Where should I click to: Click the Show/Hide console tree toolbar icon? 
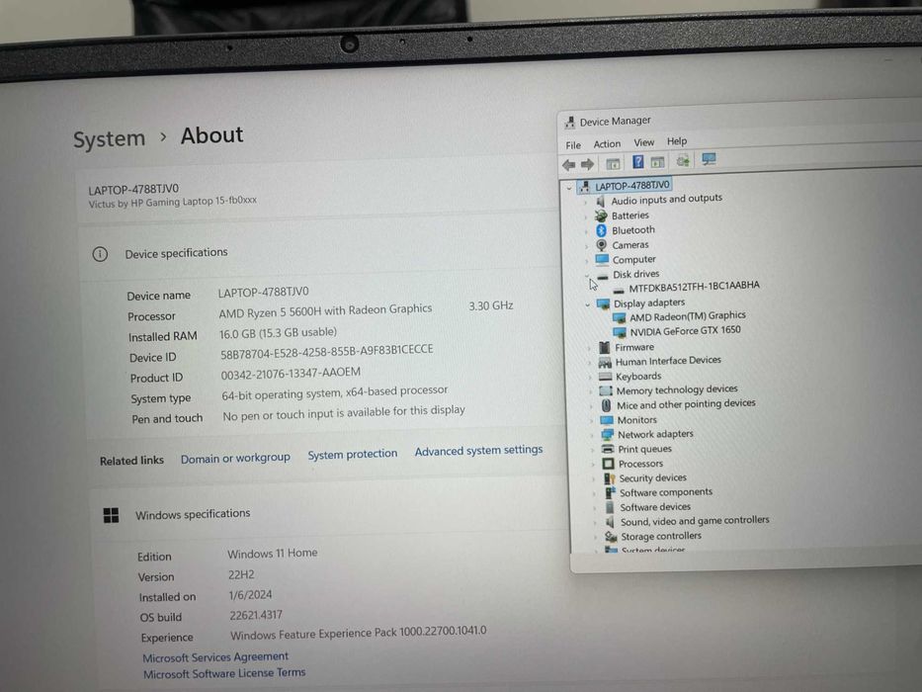tap(613, 163)
